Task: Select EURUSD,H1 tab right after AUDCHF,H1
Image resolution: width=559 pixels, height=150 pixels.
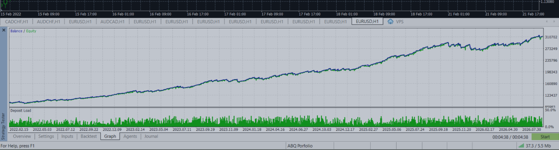Action: click(x=81, y=21)
